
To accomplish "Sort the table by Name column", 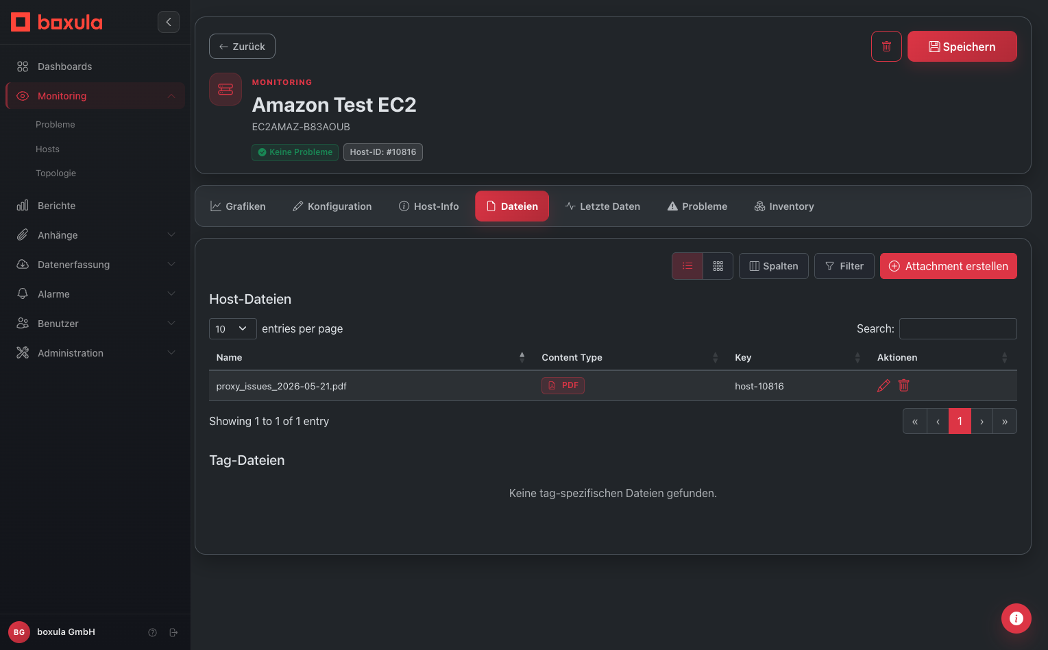I will (371, 357).
